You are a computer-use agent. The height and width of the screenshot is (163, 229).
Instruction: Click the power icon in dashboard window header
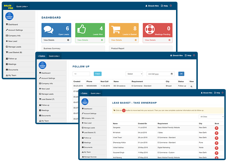(171, 6)
